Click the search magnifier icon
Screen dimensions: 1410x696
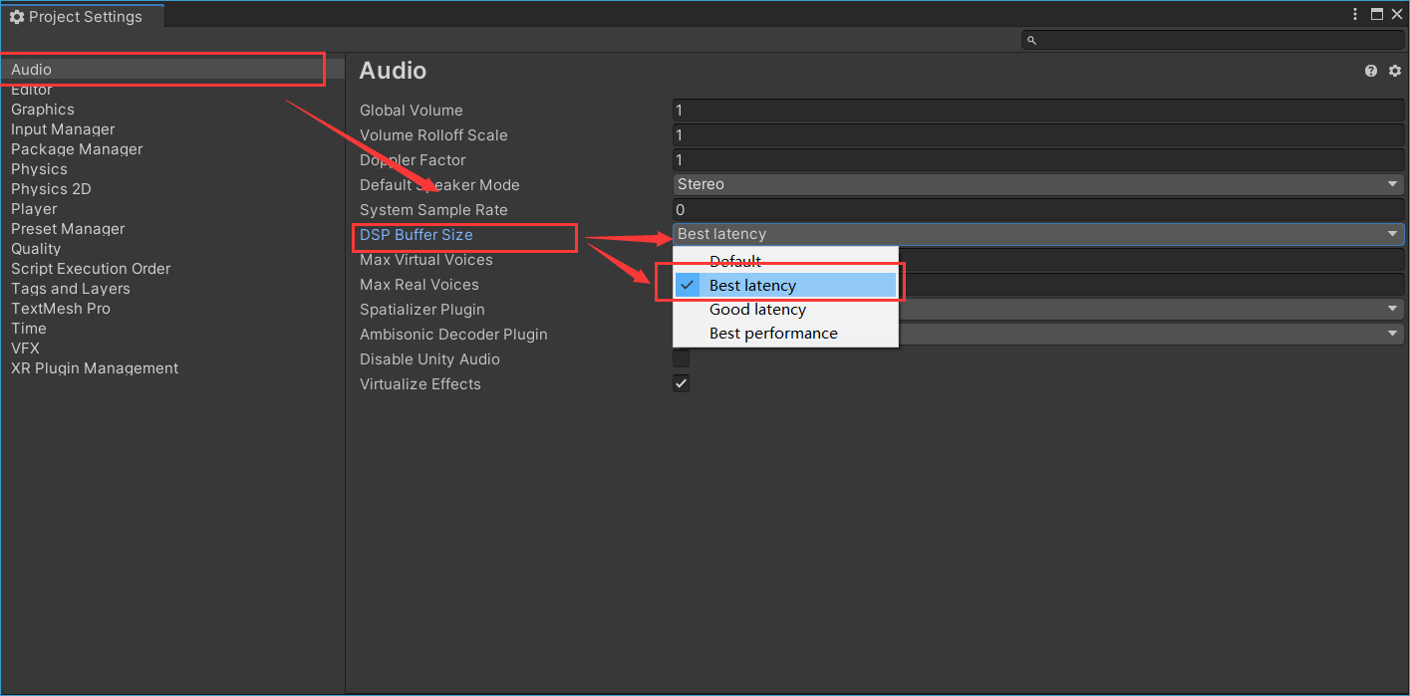(1030, 40)
